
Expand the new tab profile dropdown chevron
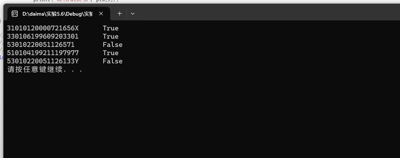click(132, 13)
